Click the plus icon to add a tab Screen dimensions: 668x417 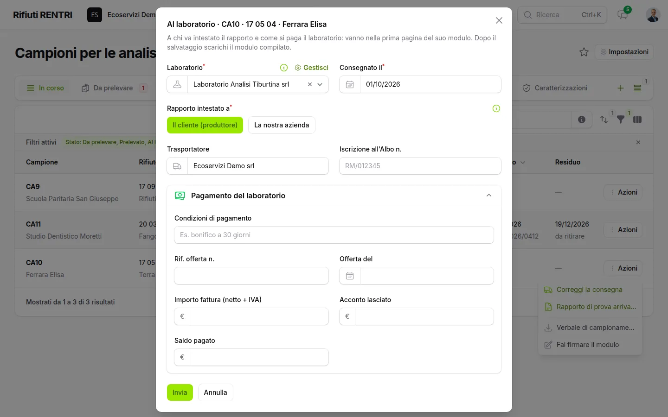tap(621, 88)
